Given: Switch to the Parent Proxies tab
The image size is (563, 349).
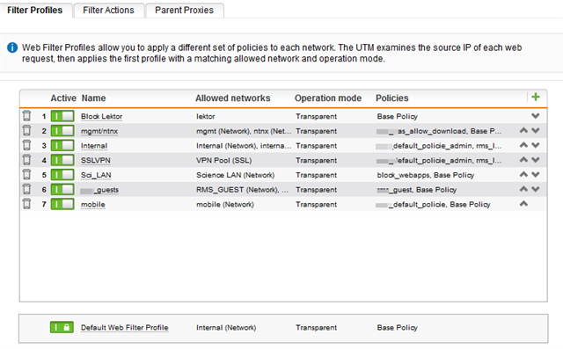Looking at the screenshot, I should [x=184, y=10].
